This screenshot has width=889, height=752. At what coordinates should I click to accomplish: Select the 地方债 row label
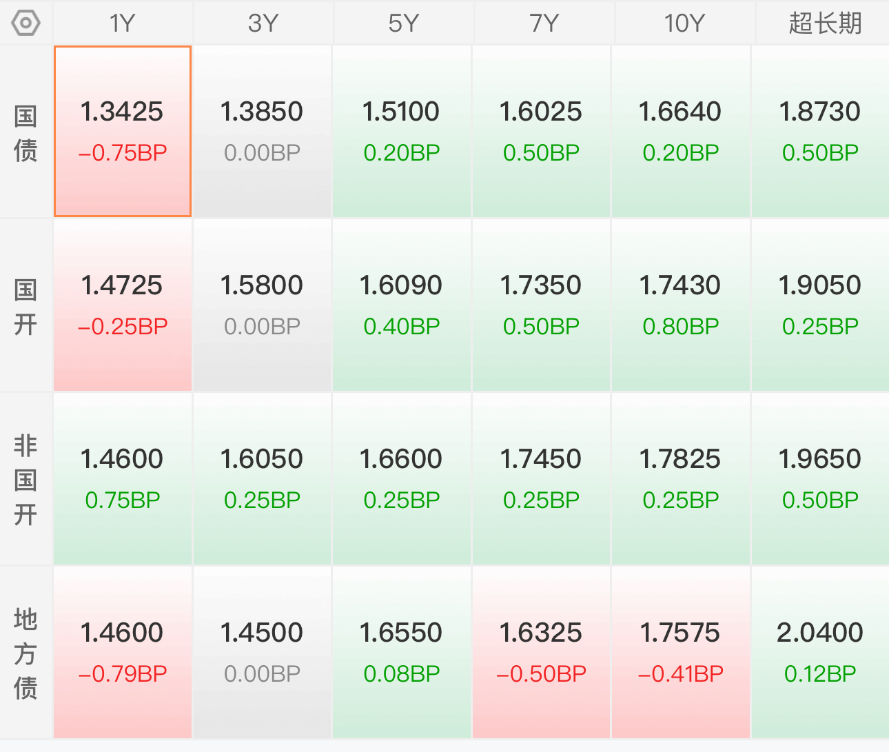point(25,653)
